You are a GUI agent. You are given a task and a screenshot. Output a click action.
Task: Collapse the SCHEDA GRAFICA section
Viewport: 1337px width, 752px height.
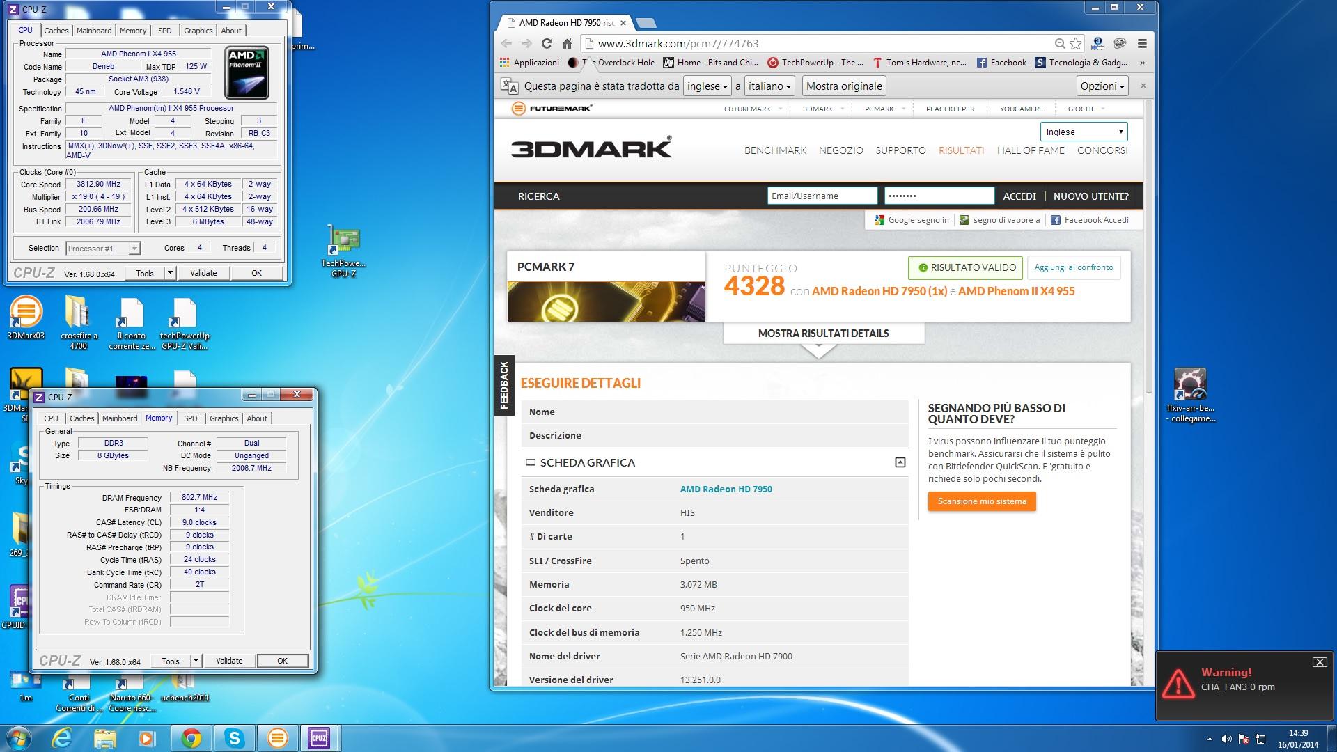tap(900, 462)
